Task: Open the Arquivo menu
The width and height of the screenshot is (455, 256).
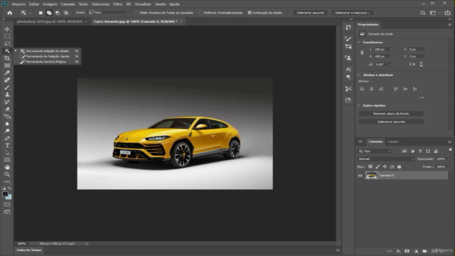Action: coord(18,4)
